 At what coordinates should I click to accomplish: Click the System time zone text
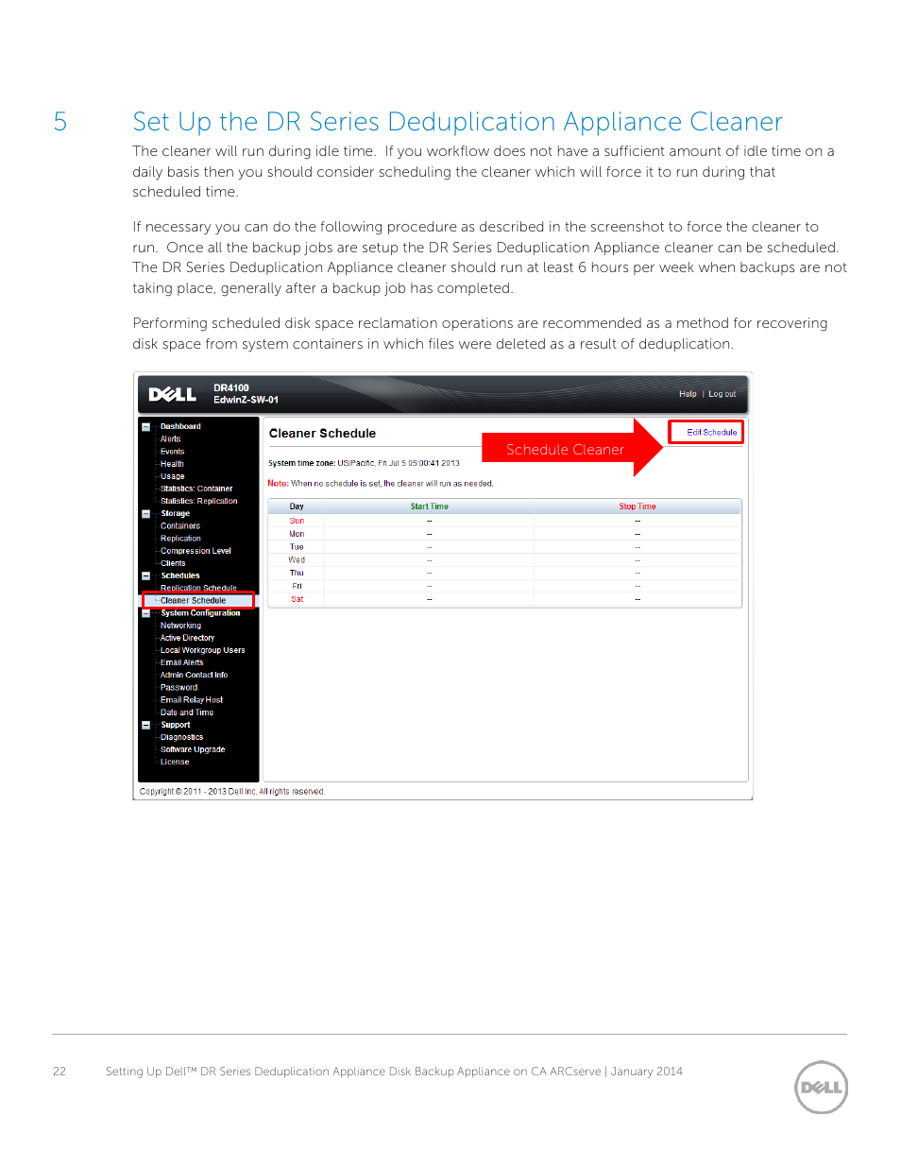tap(364, 463)
